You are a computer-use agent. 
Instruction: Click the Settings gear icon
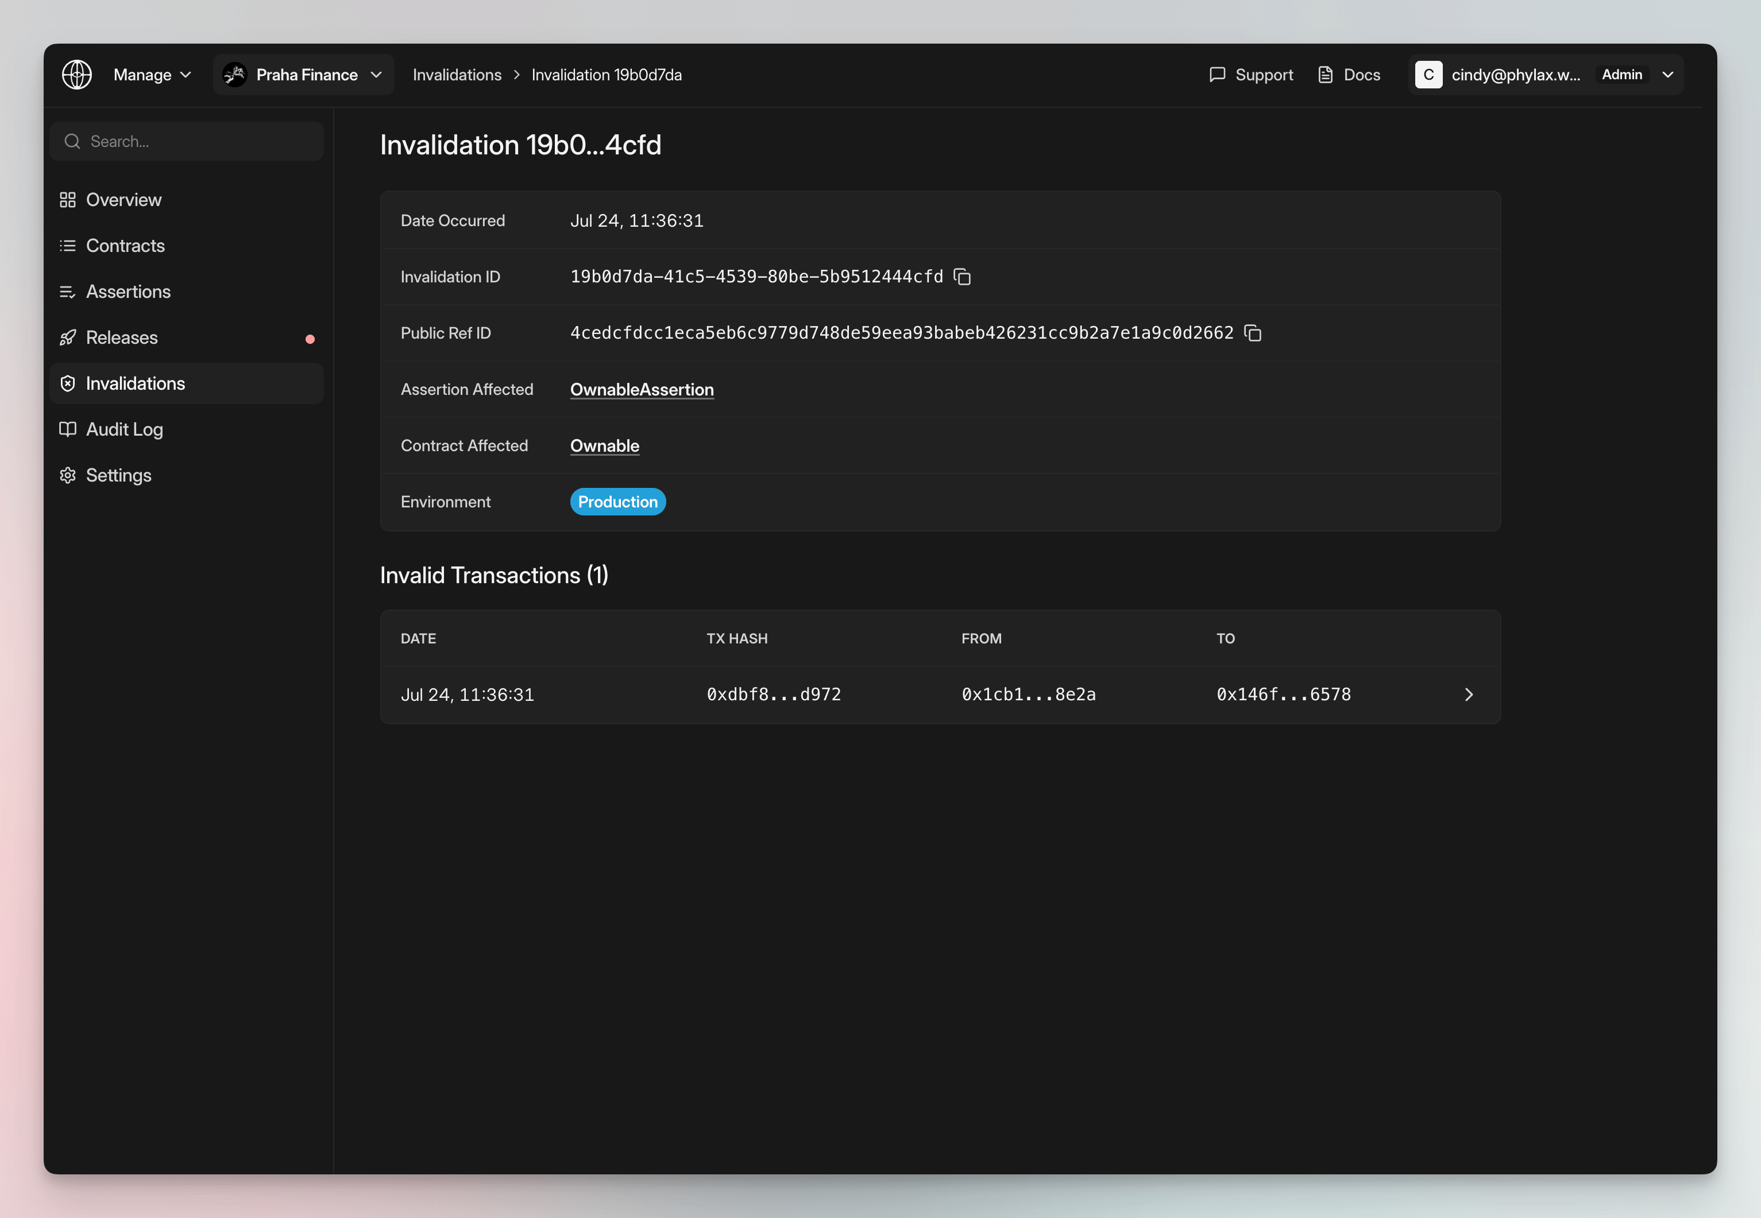68,475
